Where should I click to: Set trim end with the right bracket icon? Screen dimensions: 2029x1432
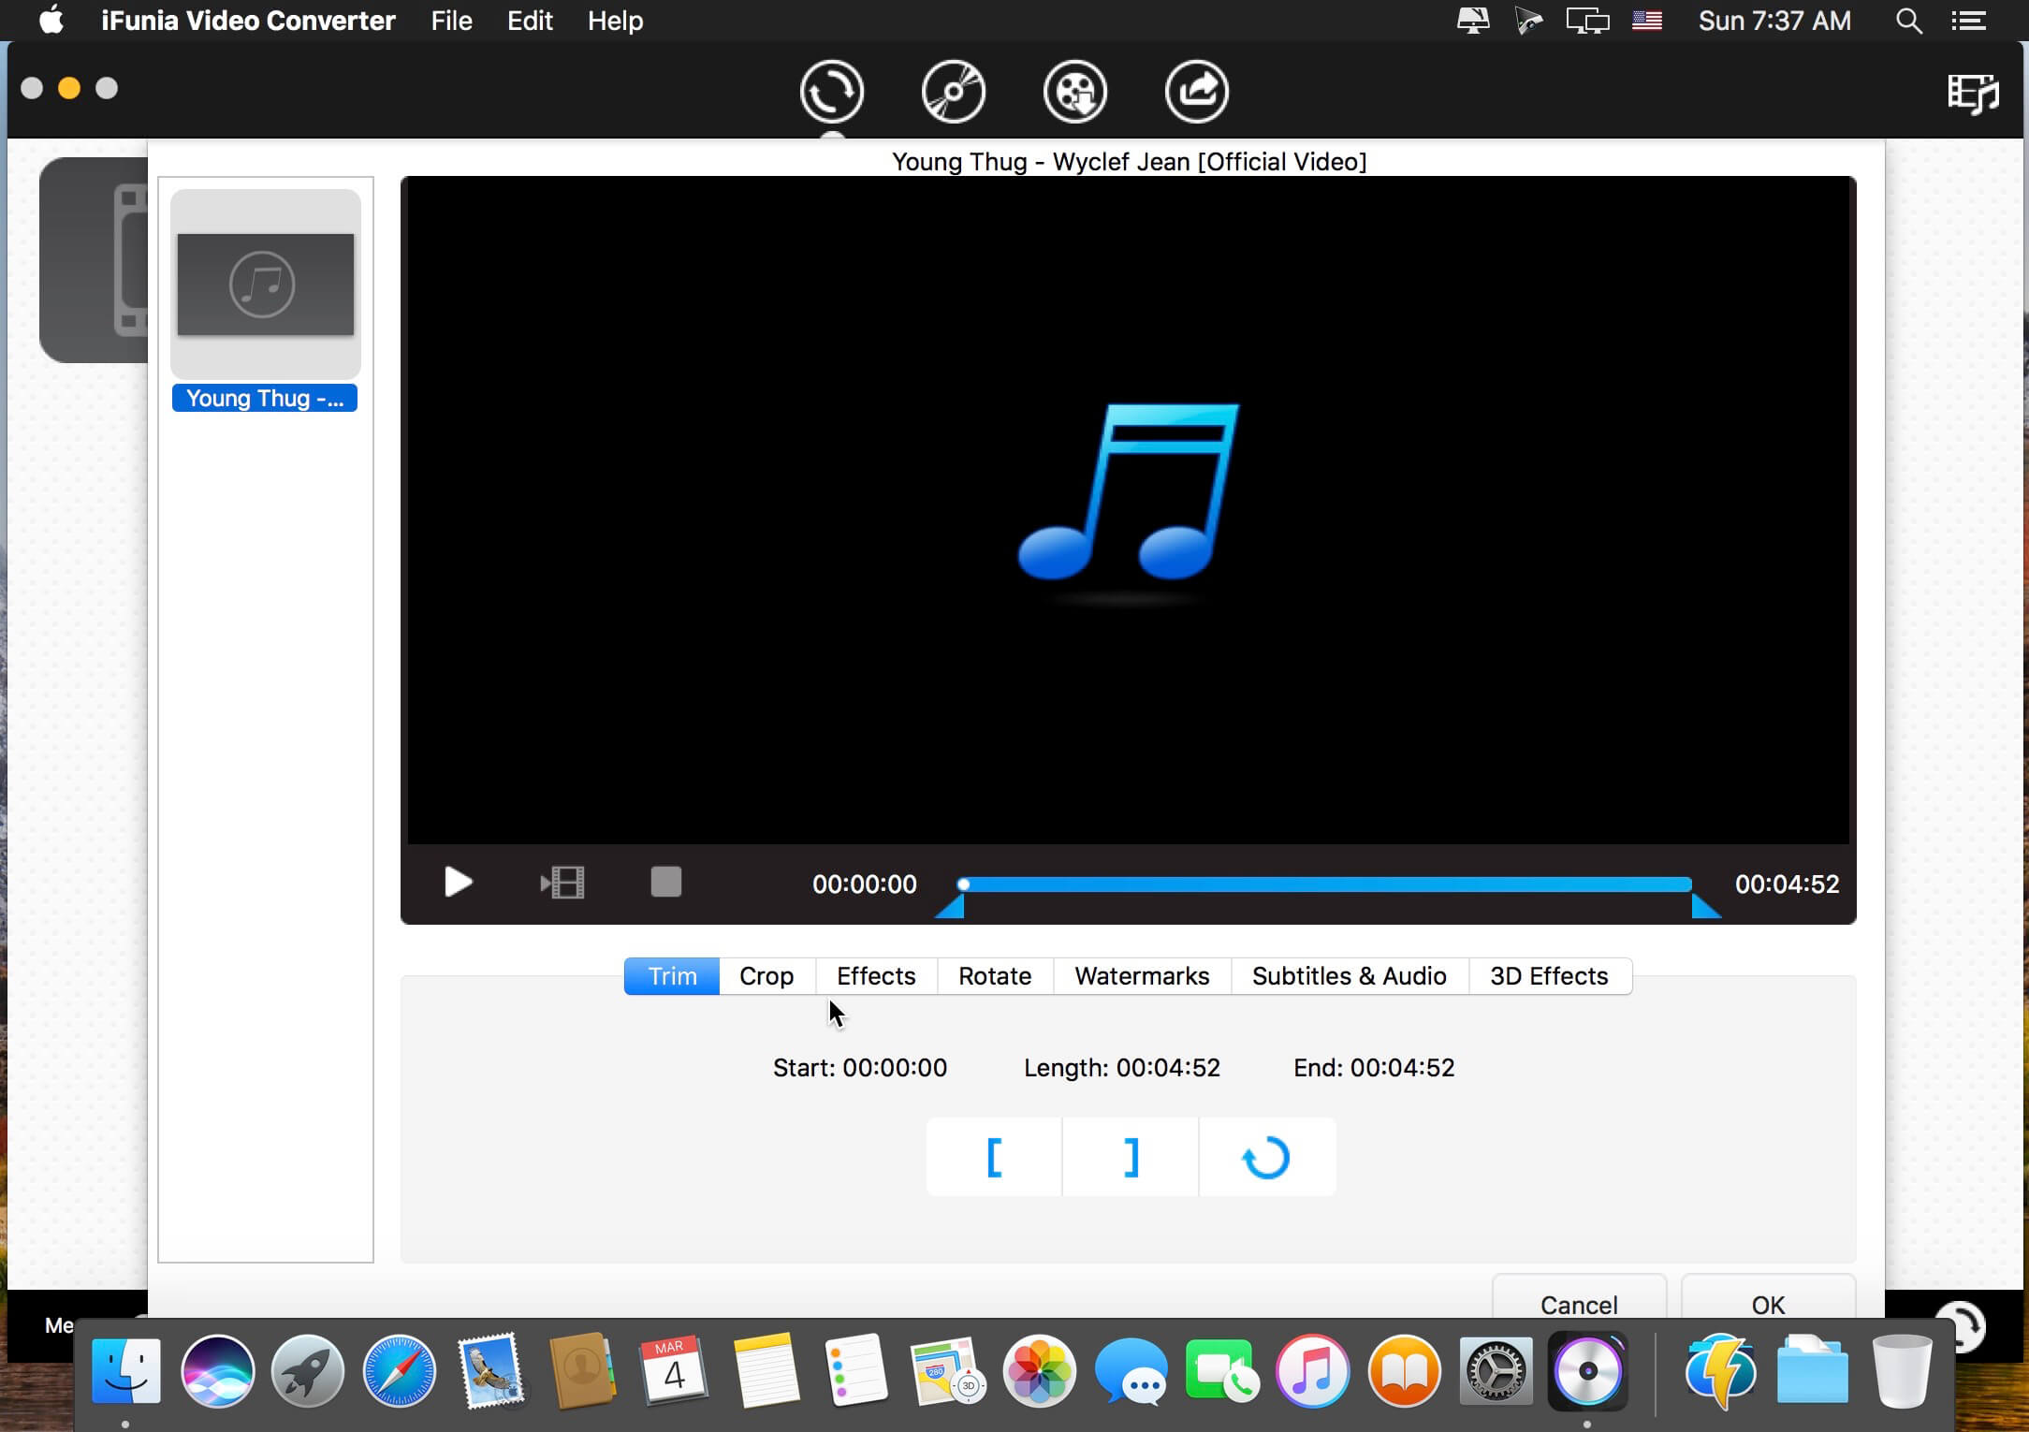(x=1130, y=1157)
